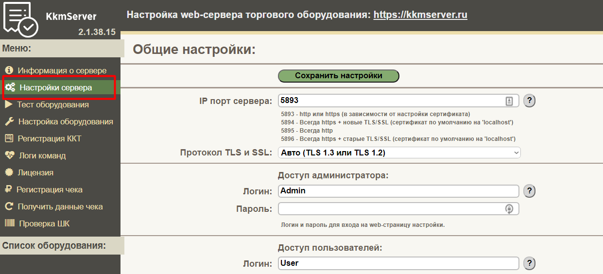Image resolution: width=603 pixels, height=274 pixels.
Task: Click the gears icon beside Настройки сервера
Action: pos(10,88)
